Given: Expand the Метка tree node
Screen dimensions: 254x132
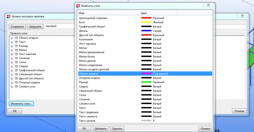Looking at the screenshot, I should (x=12, y=50).
